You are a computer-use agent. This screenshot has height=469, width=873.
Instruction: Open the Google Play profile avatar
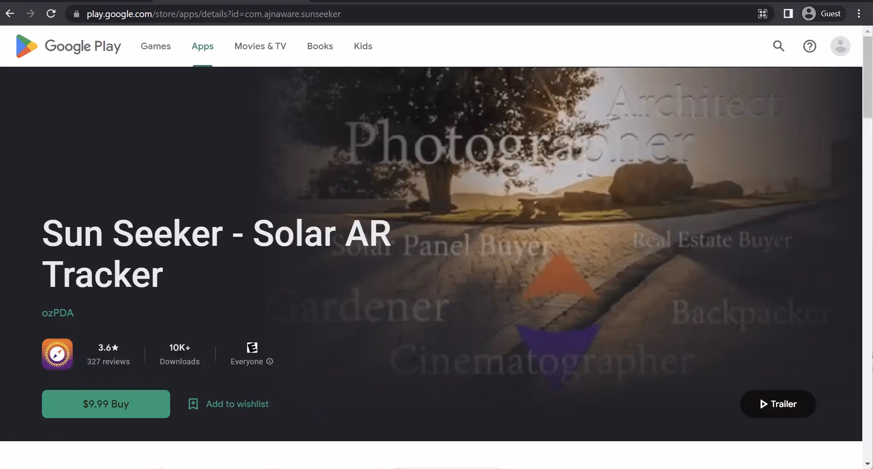coord(840,46)
